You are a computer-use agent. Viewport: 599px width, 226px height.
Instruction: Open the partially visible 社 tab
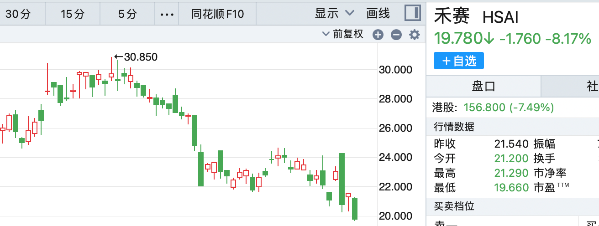[x=592, y=86]
